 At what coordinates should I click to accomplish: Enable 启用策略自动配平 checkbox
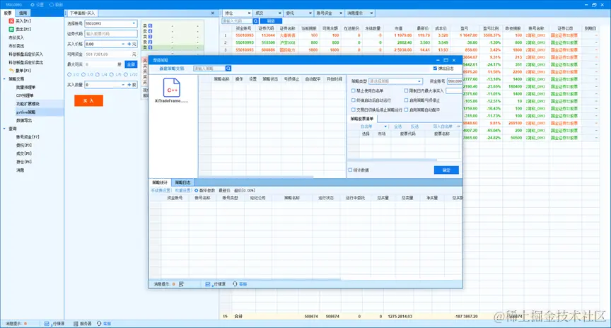406,110
